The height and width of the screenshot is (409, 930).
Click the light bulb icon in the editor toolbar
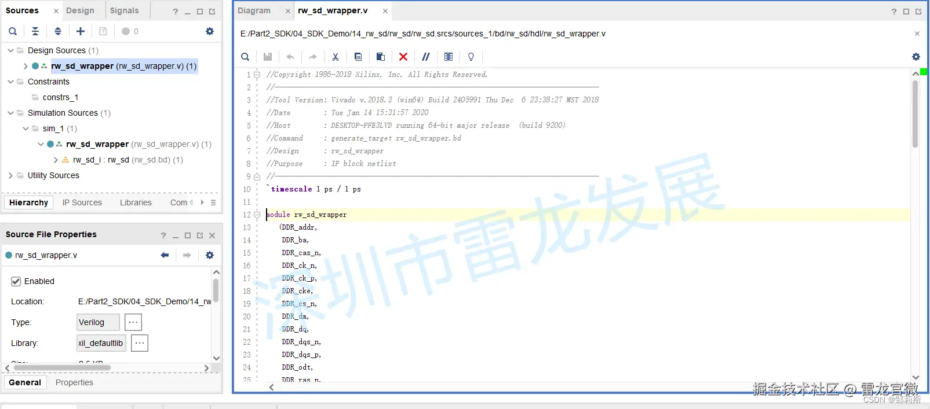[x=471, y=57]
